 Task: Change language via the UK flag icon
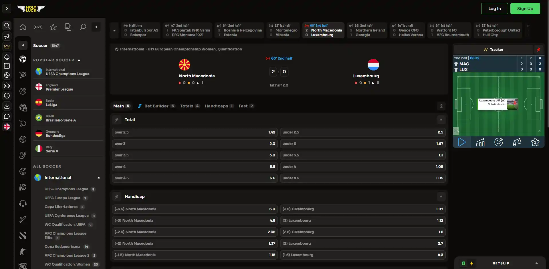pyautogui.click(x=7, y=127)
